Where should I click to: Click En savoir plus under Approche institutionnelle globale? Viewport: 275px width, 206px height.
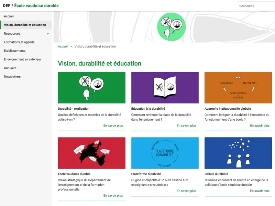tap(260, 125)
